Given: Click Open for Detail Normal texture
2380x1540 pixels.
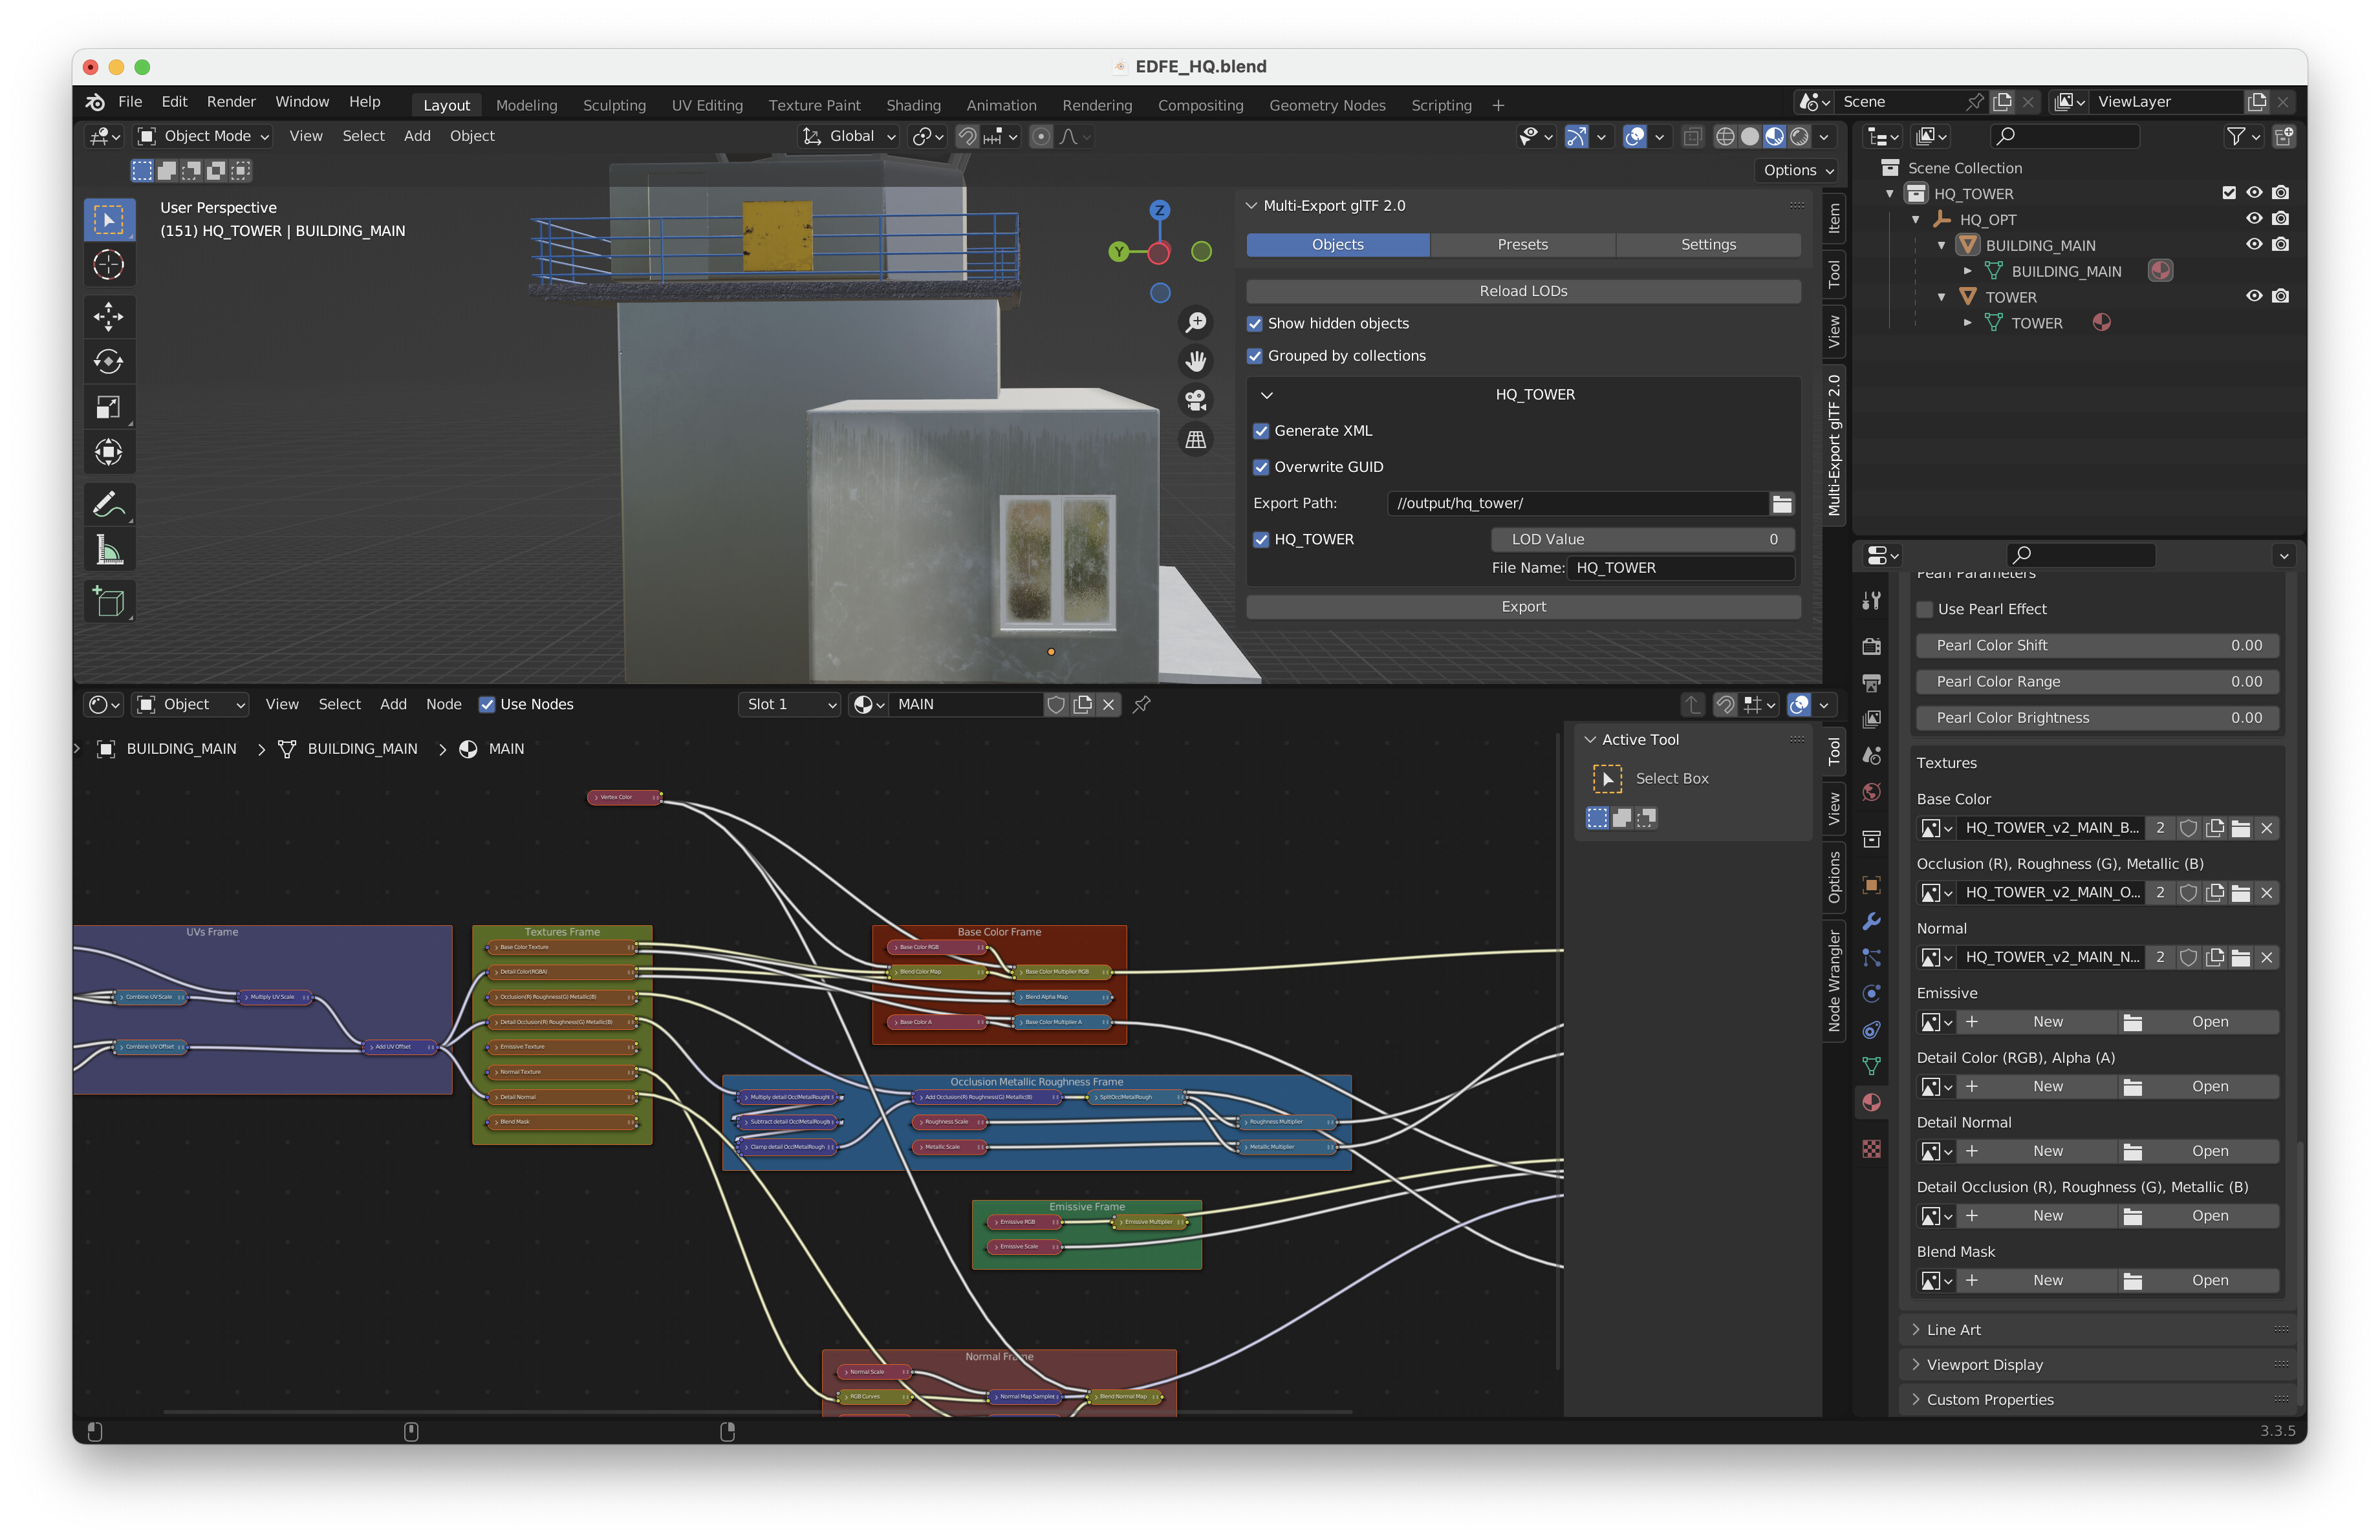Looking at the screenshot, I should [x=2199, y=1151].
